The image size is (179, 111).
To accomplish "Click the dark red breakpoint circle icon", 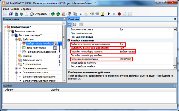I will tap(119, 14).
